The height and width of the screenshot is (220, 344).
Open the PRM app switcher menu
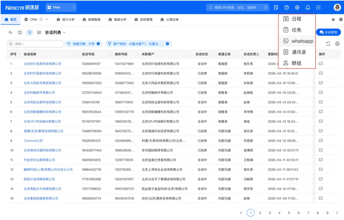(x=74, y=7)
